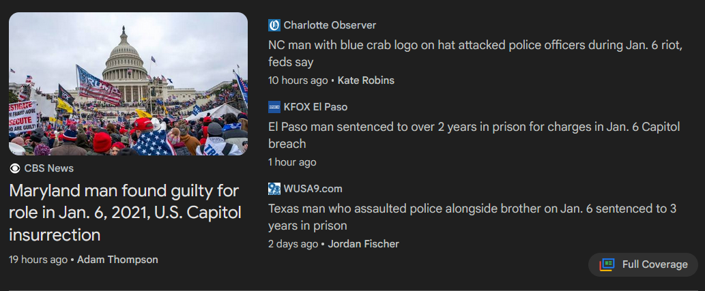Select the WUSA9.com source label

coord(313,189)
